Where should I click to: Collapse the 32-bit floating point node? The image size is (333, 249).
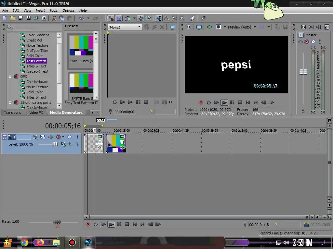point(10,102)
